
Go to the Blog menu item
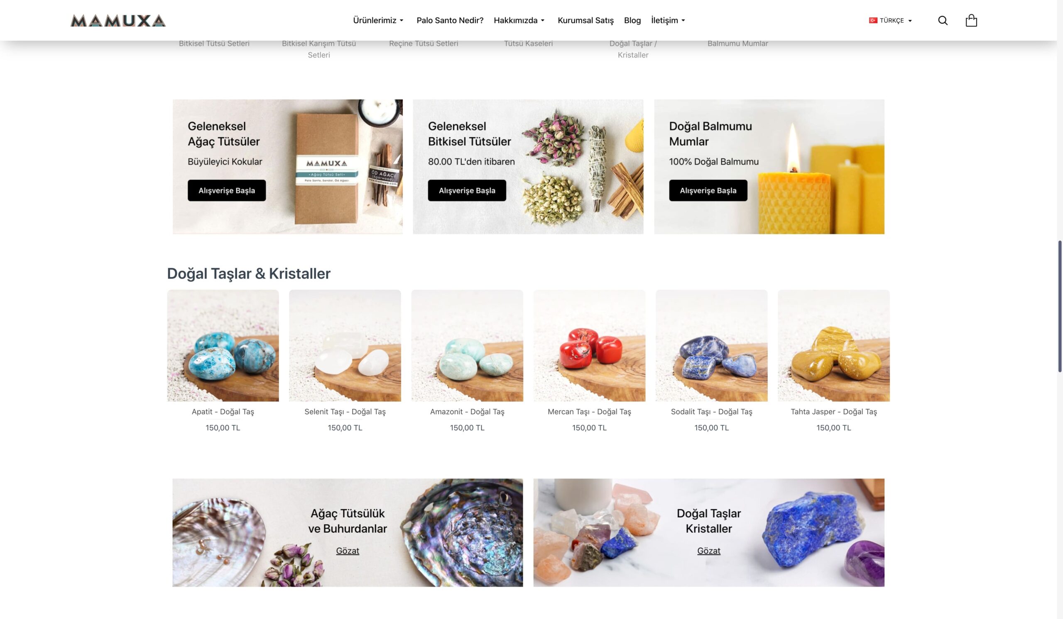632,20
